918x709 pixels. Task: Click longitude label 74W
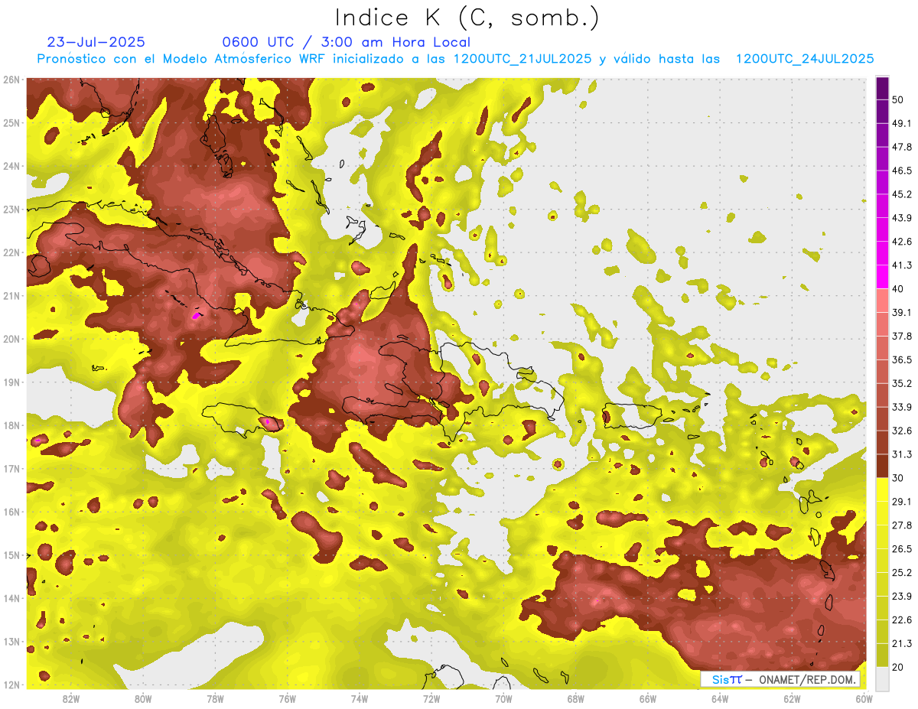[x=360, y=698]
